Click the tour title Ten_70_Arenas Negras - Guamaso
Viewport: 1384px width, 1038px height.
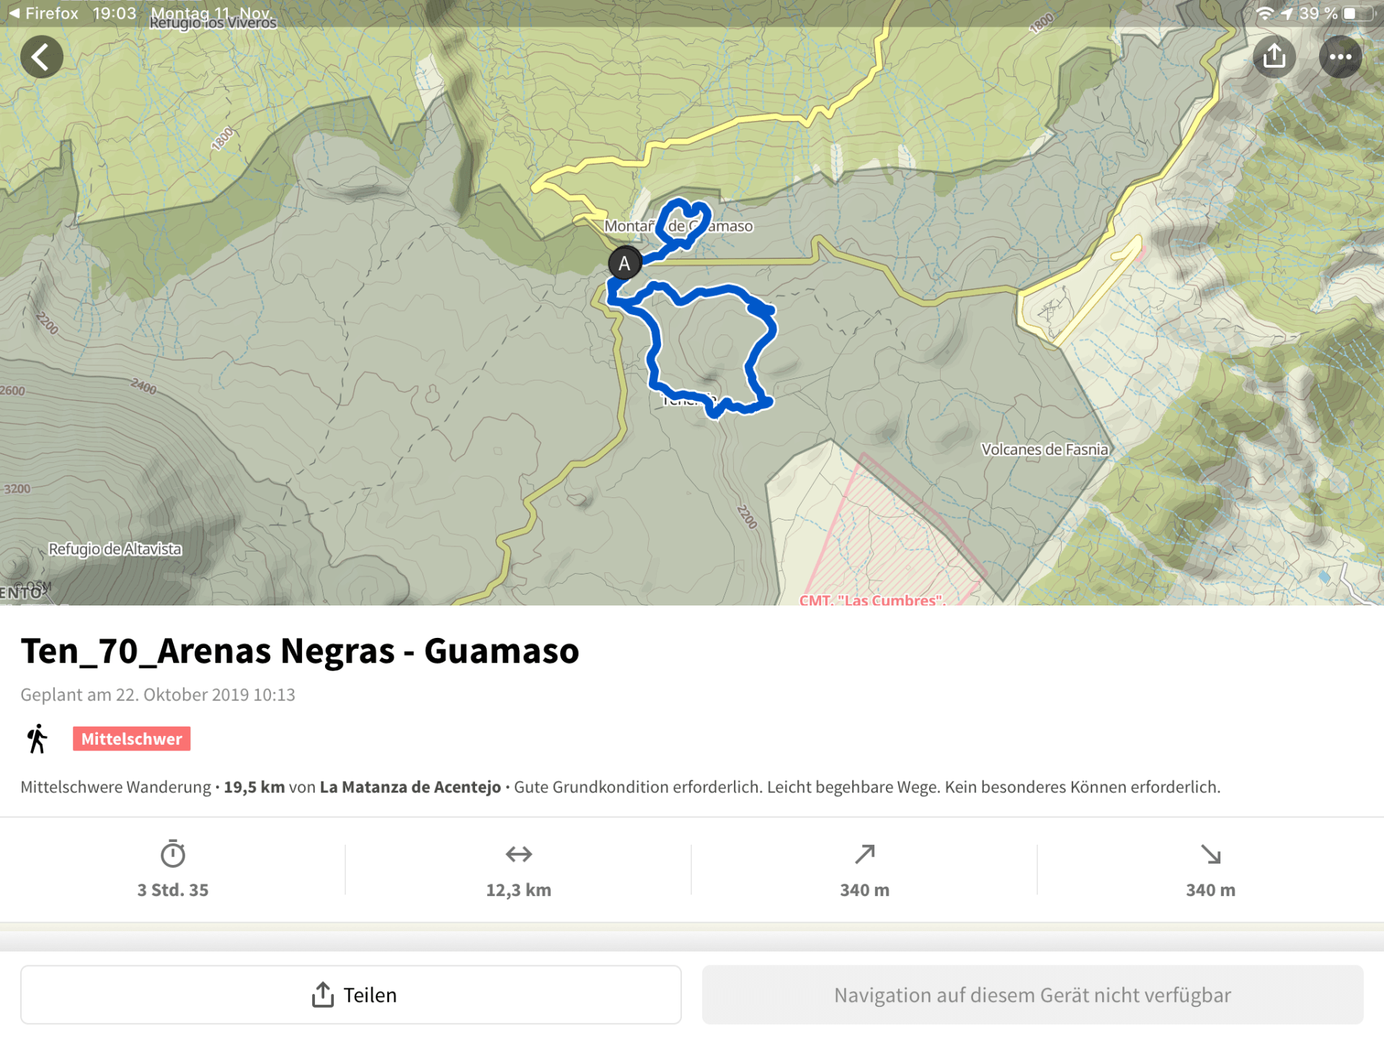300,651
